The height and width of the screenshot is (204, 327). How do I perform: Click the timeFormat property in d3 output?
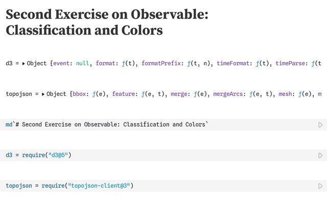coord(233,64)
